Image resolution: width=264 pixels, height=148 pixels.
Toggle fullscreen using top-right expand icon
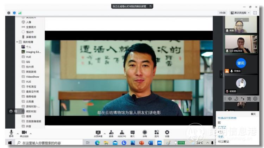click(x=255, y=13)
